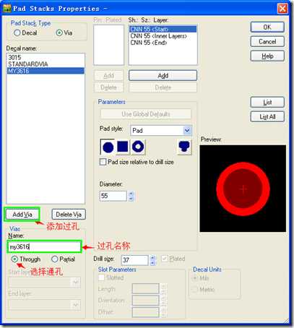Open the Pad style dropdown
294x328 pixels.
tap(187, 131)
